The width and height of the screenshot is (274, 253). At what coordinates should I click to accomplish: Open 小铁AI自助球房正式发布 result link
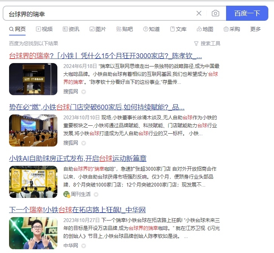point(78,158)
